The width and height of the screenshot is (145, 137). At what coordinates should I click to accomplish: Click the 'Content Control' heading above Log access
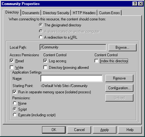(x=55, y=55)
